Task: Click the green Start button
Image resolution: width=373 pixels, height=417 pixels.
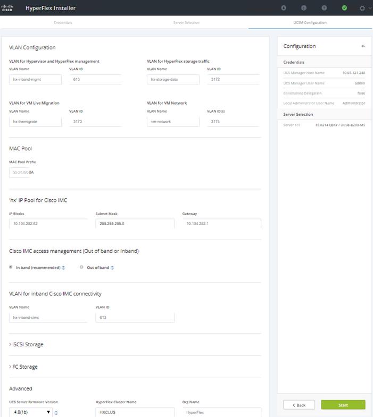Action: tap(343, 405)
